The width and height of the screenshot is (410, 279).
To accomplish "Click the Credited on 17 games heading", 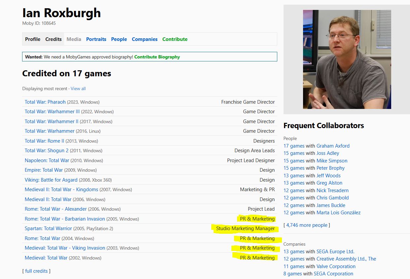I will [67, 73].
